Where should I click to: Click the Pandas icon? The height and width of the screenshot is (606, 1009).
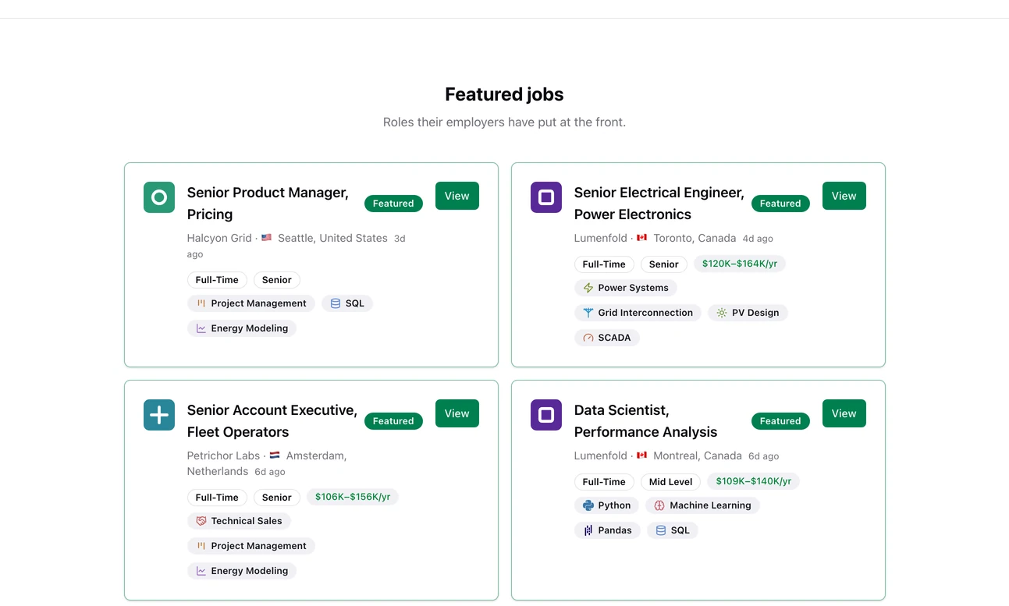tap(588, 530)
